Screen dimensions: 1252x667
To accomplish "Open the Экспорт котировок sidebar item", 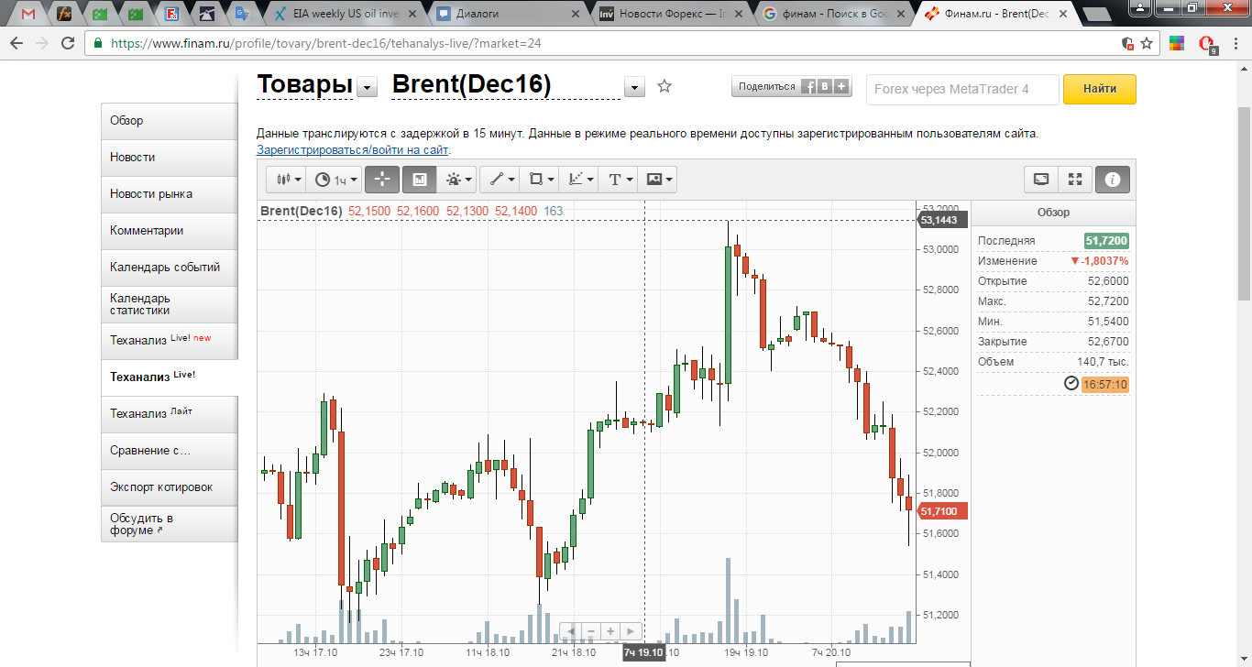I will (x=170, y=487).
